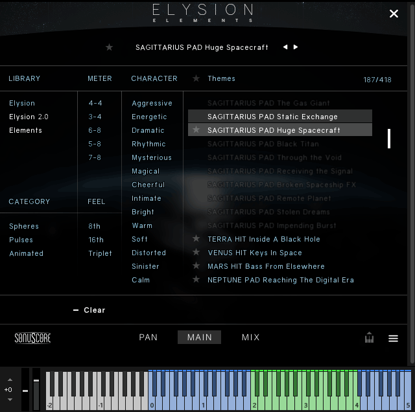Click preset list scrollbar handle
This screenshot has height=412, width=415.
(389, 139)
